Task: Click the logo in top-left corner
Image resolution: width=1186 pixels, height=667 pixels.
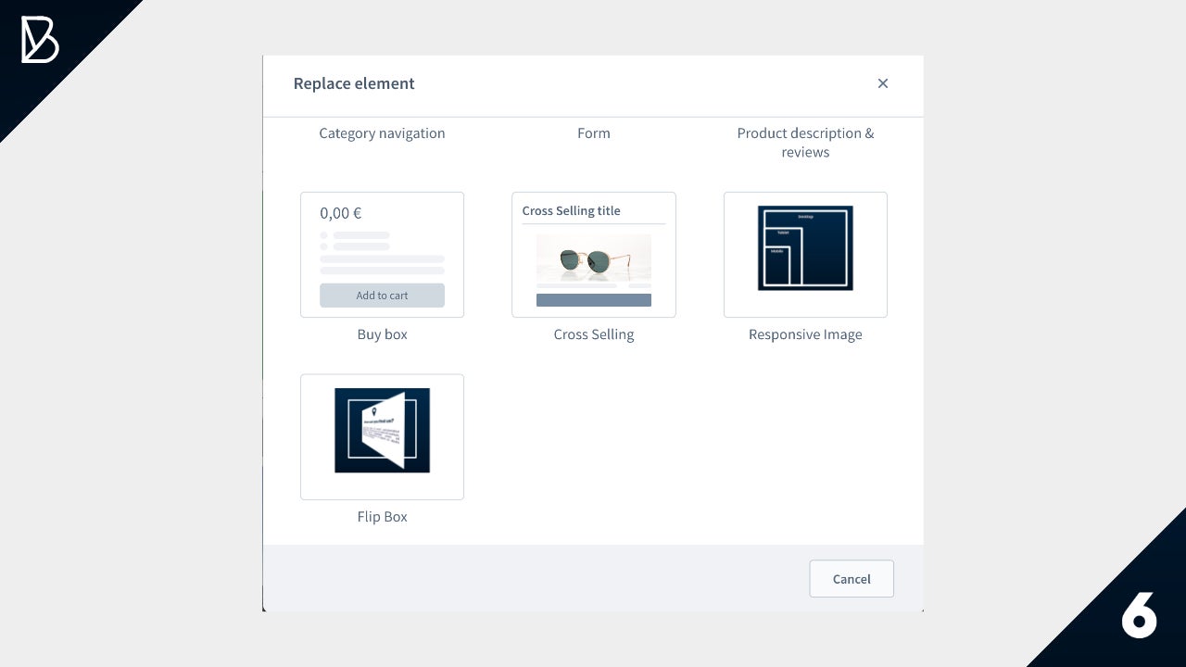Action: pos(40,40)
